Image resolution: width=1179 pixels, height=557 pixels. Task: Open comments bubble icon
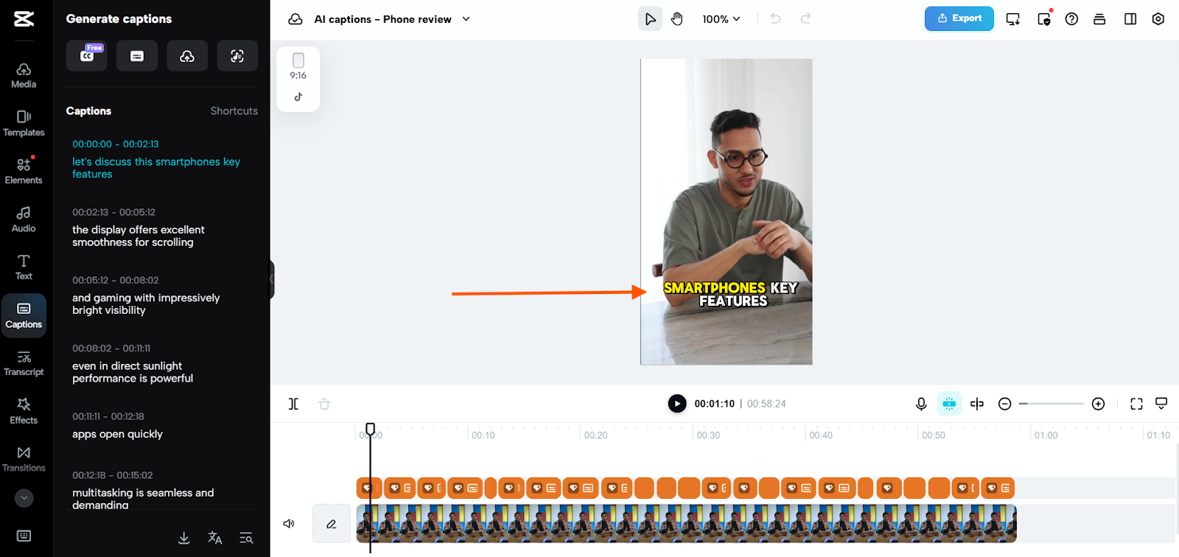(1161, 404)
